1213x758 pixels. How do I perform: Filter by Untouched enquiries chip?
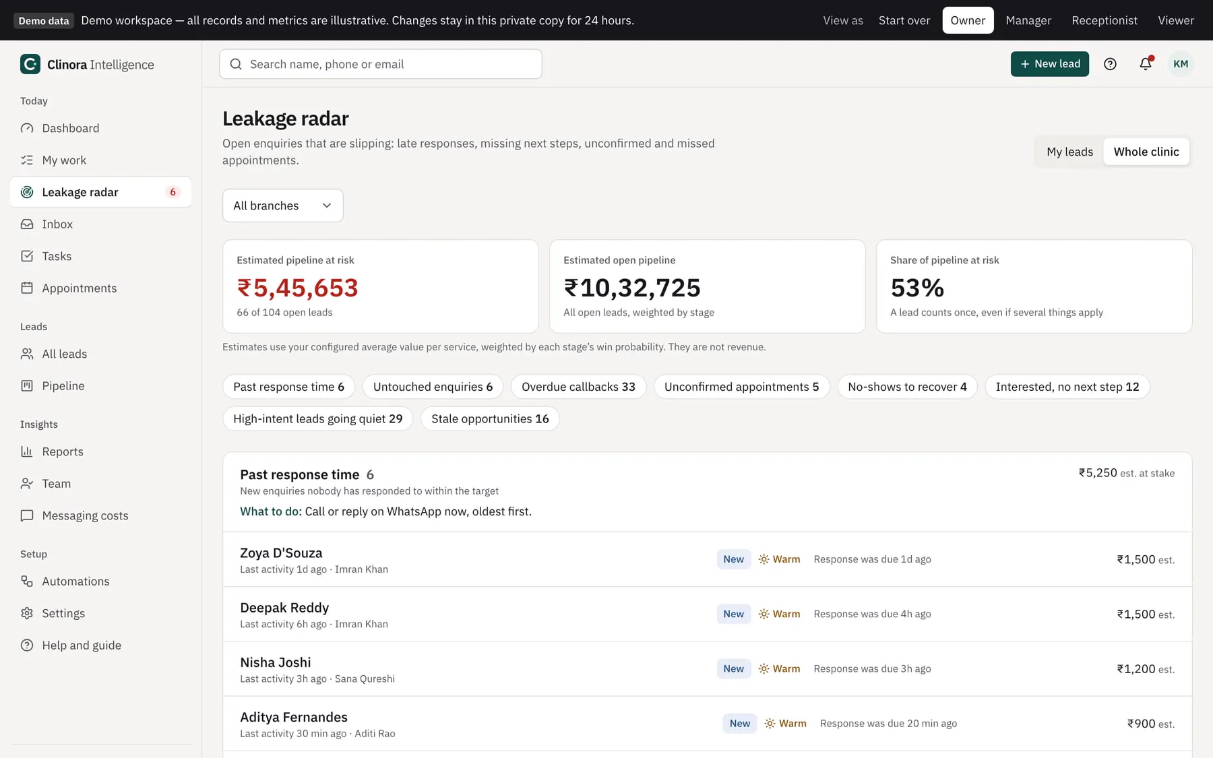(433, 387)
